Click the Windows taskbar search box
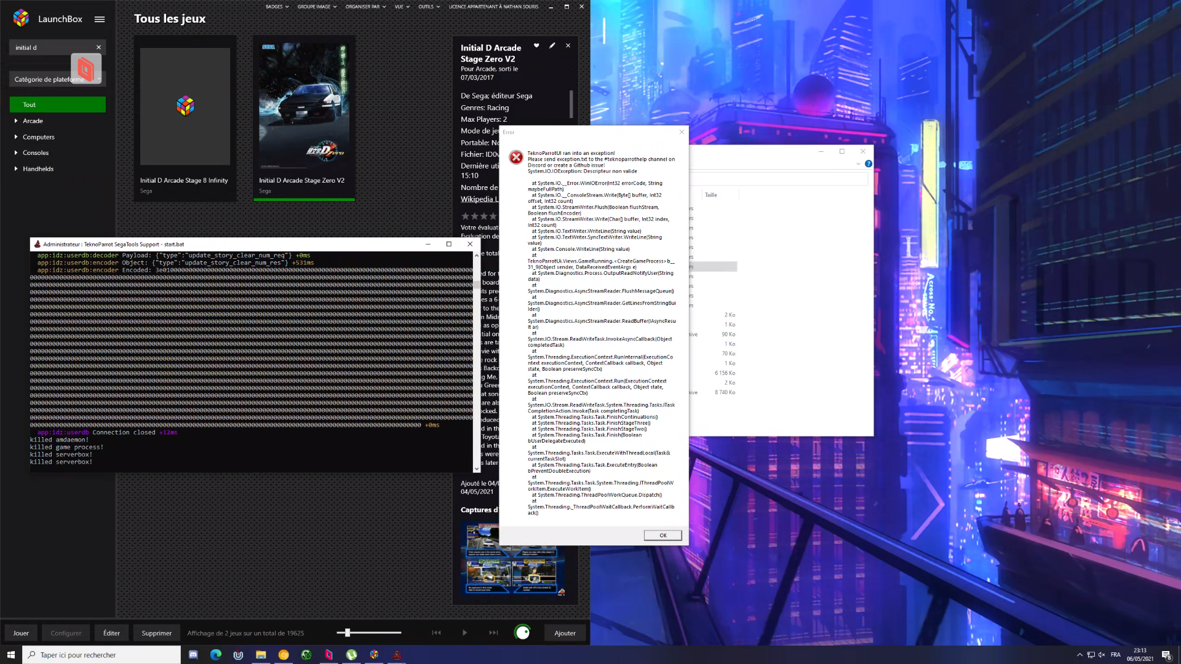This screenshot has height=664, width=1181. pos(101,655)
